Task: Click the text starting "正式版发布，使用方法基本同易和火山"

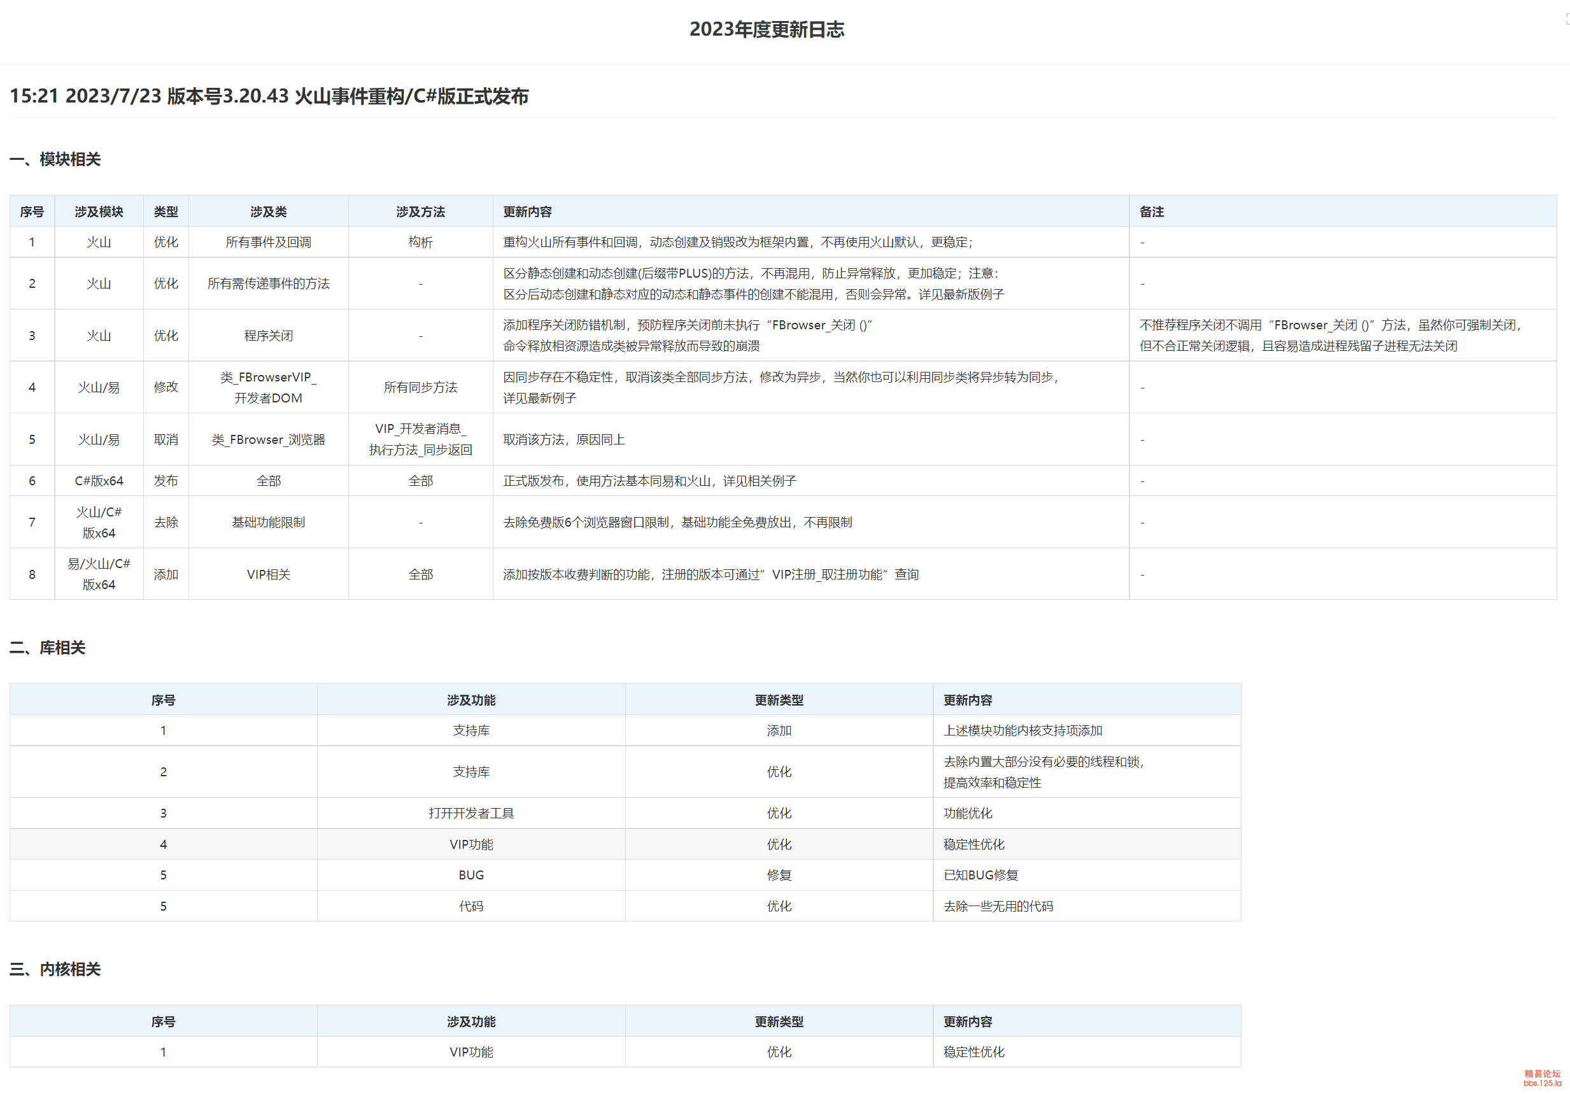Action: (x=649, y=481)
